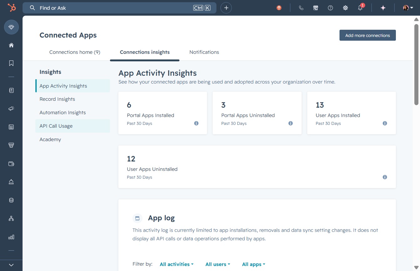Click the Portal Apps Installed card
The image size is (420, 271).
[163, 113]
